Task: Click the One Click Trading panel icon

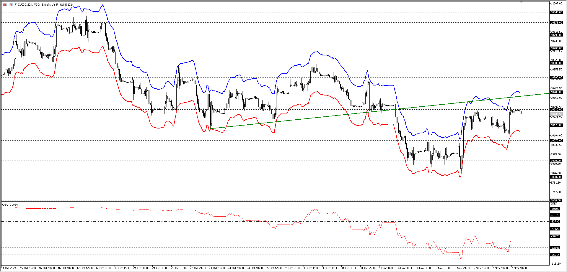Action: coord(5,4)
